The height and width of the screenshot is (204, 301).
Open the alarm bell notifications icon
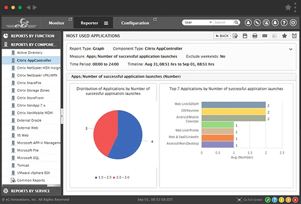(275, 23)
